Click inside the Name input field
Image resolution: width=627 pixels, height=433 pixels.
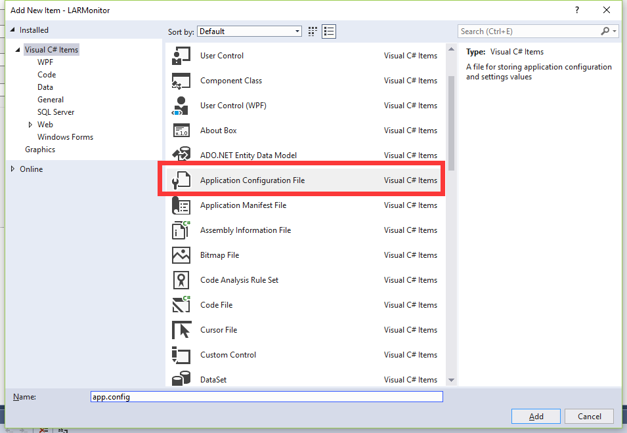(266, 396)
